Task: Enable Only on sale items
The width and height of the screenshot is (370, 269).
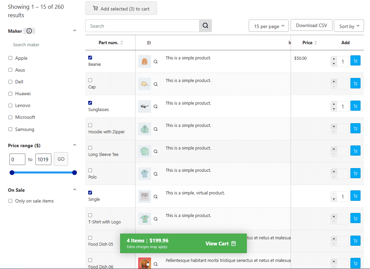Action: [10, 201]
